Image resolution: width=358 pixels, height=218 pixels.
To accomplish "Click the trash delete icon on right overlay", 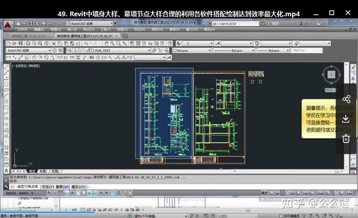I will tap(346, 139).
